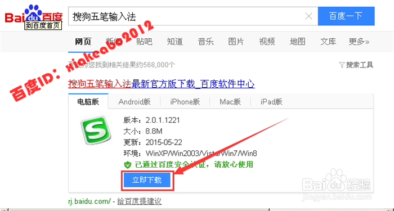
Task: Click the 给百度提建议 link
Action: coord(140,201)
